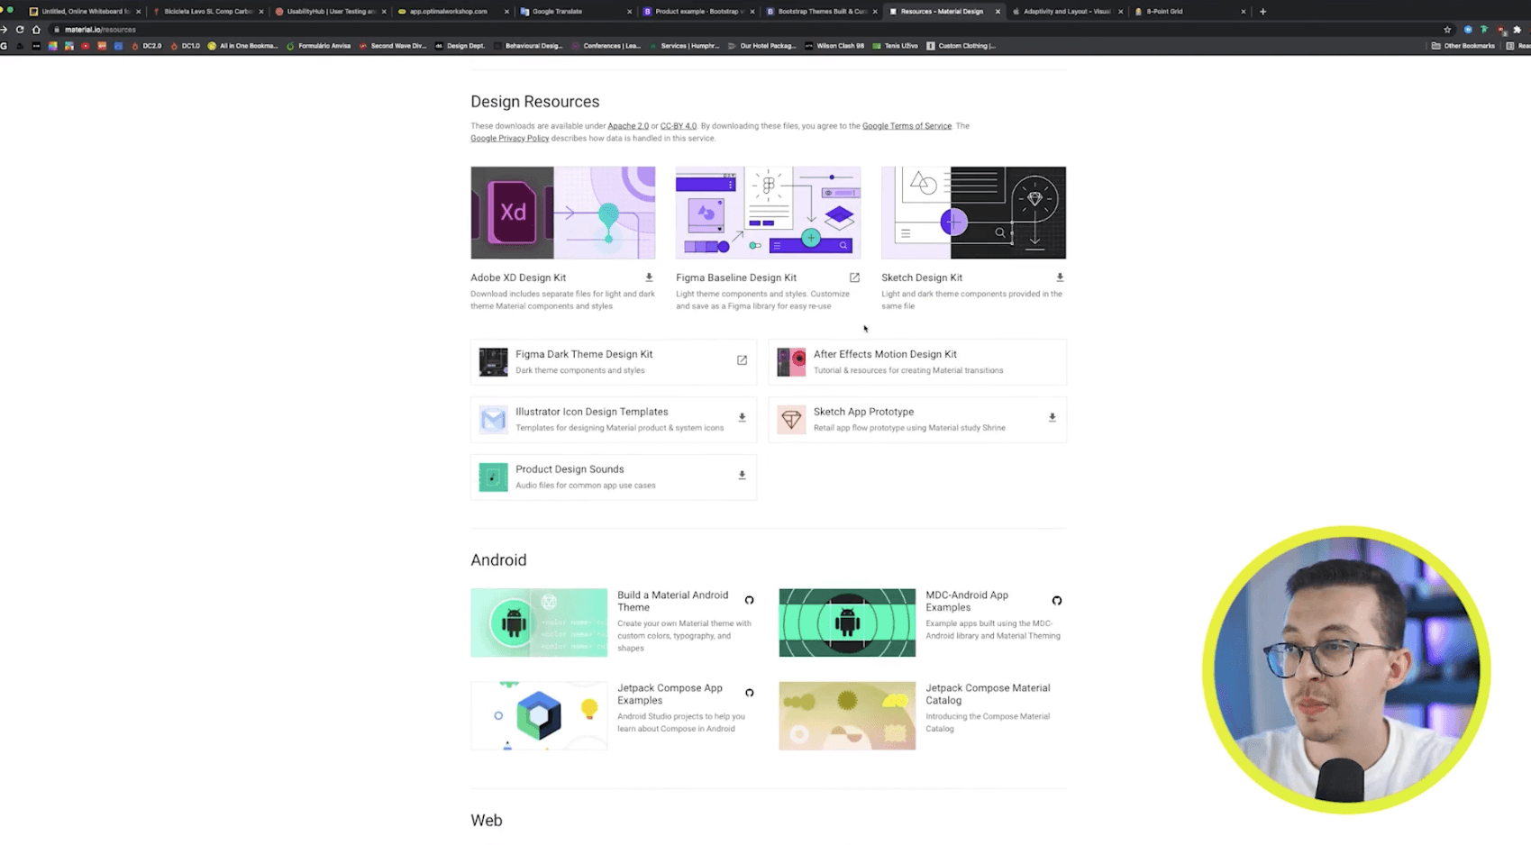
Task: Click the Sketch App Prototype diamond icon
Action: click(791, 420)
